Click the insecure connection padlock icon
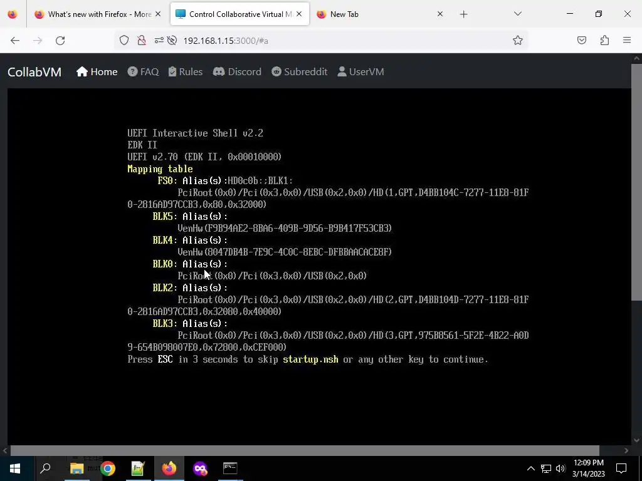The height and width of the screenshot is (481, 642). click(x=142, y=40)
